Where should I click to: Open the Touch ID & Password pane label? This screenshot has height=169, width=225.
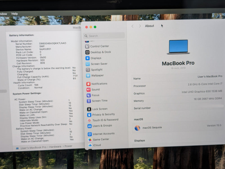[105, 120]
